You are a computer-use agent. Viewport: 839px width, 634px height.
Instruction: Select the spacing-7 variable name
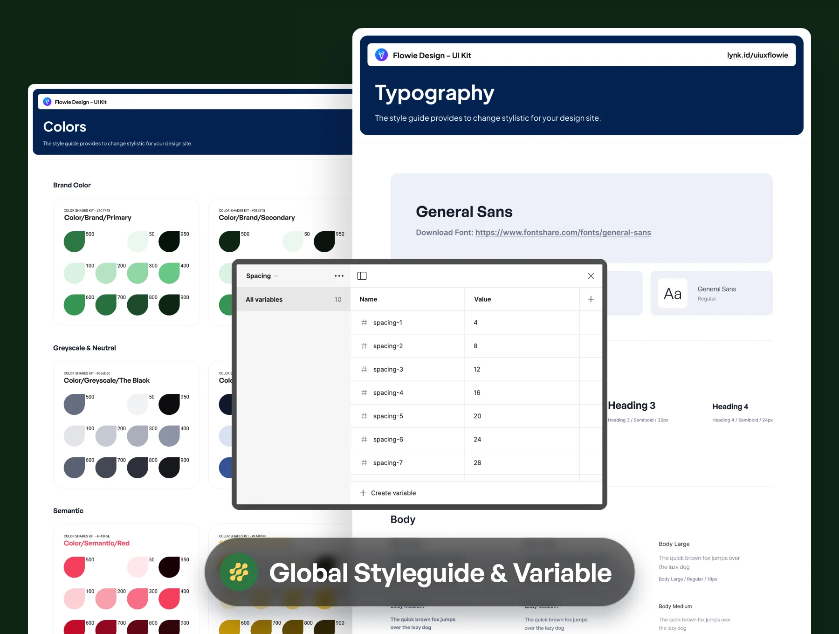click(x=388, y=462)
